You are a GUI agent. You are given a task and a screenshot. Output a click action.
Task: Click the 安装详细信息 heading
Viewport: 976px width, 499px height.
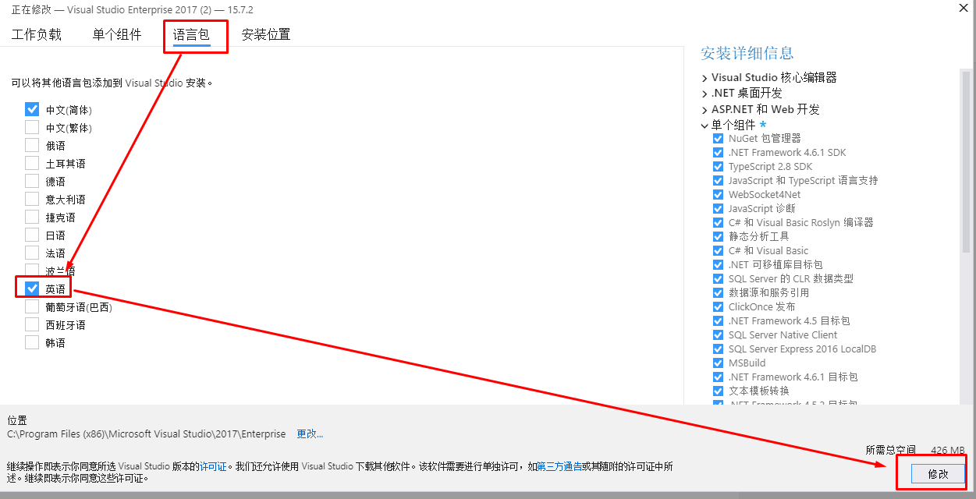[x=747, y=53]
